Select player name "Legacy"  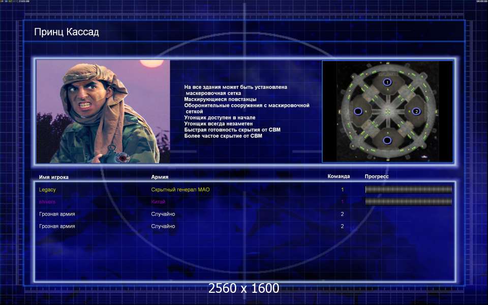47,190
